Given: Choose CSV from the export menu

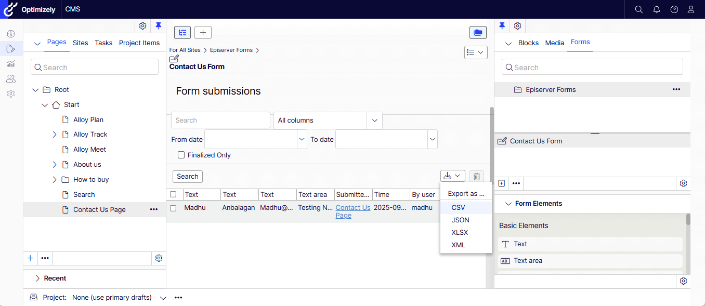Looking at the screenshot, I should tap(458, 207).
